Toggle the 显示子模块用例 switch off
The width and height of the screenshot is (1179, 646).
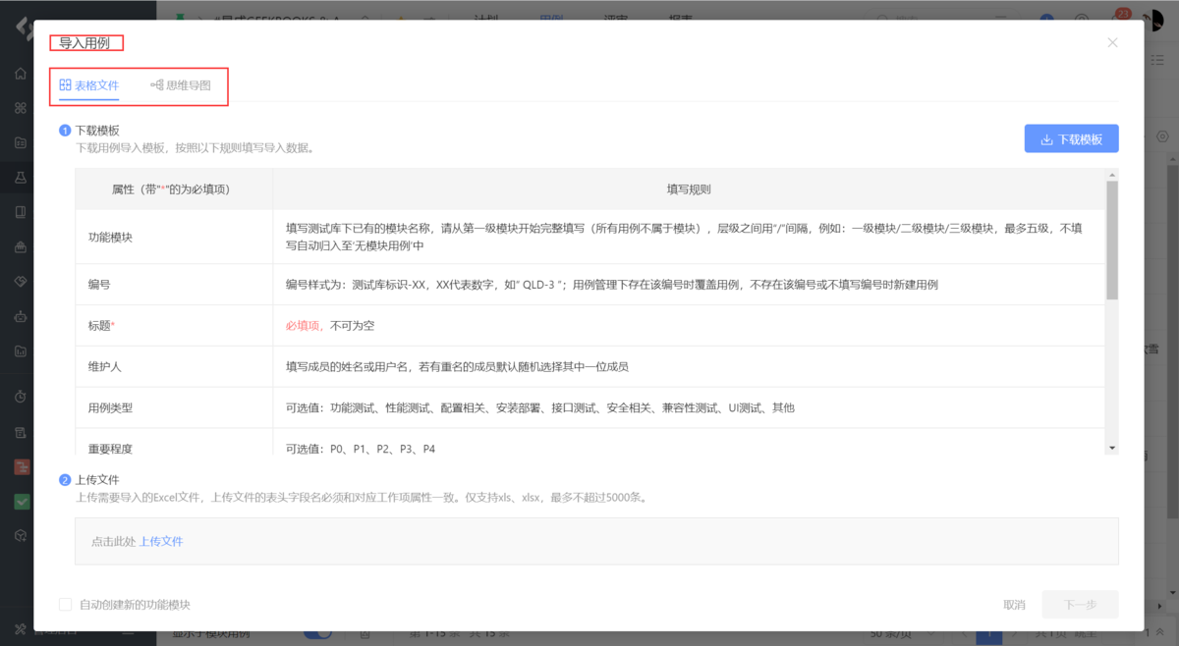(x=317, y=633)
